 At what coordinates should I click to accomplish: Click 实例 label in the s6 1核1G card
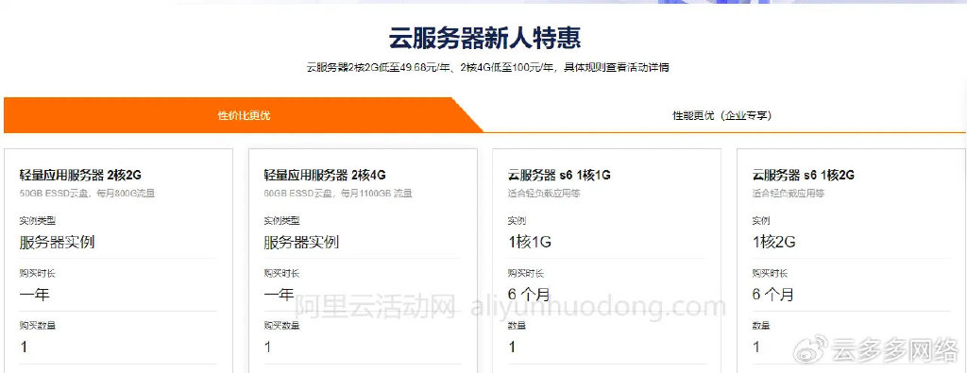[x=517, y=221]
